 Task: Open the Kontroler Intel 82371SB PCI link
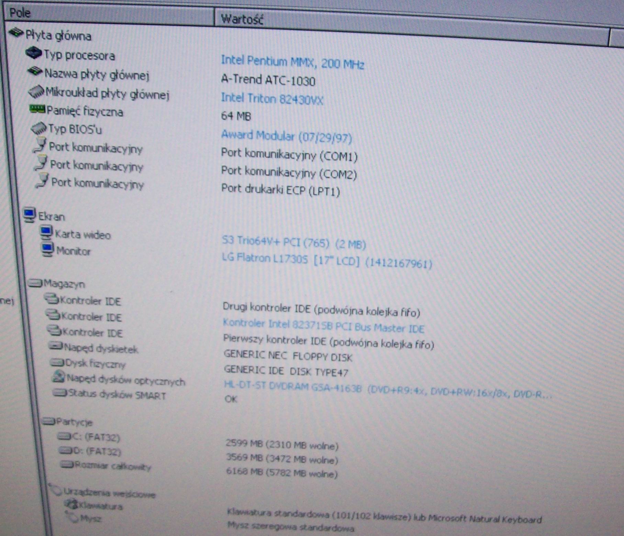pyautogui.click(x=323, y=326)
